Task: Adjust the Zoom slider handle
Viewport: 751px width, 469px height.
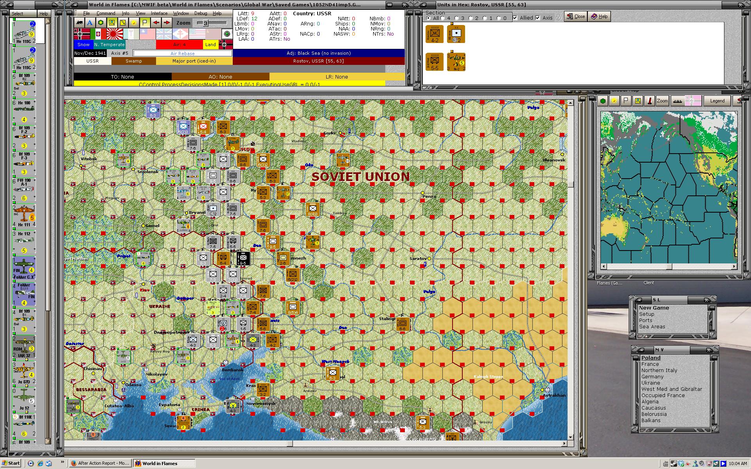Action: 205,23
